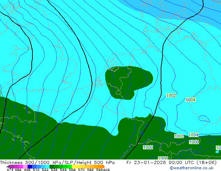Click the 1004 label directly above the 1000 label
This screenshot has width=221, height=171.
[193, 135]
